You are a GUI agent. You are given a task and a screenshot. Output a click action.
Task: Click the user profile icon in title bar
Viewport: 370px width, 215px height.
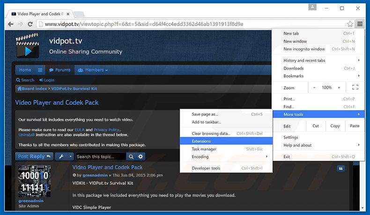coord(312,7)
